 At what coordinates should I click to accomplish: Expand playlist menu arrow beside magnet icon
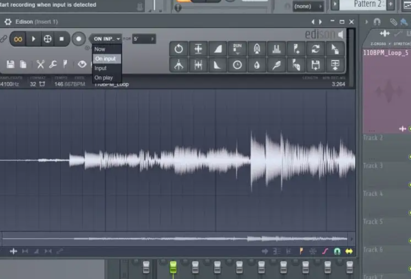pos(366,22)
